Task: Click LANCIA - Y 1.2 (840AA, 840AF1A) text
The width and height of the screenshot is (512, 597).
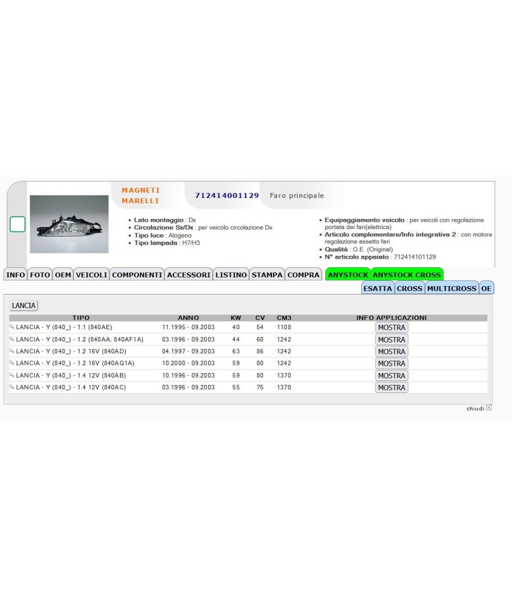Action: coord(80,339)
